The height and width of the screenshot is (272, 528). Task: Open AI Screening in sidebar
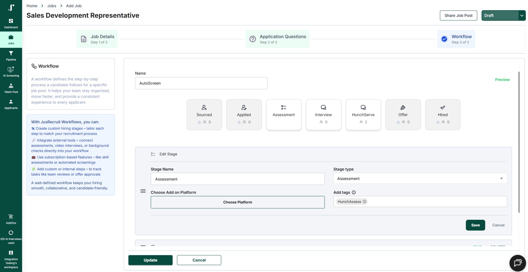click(11, 72)
